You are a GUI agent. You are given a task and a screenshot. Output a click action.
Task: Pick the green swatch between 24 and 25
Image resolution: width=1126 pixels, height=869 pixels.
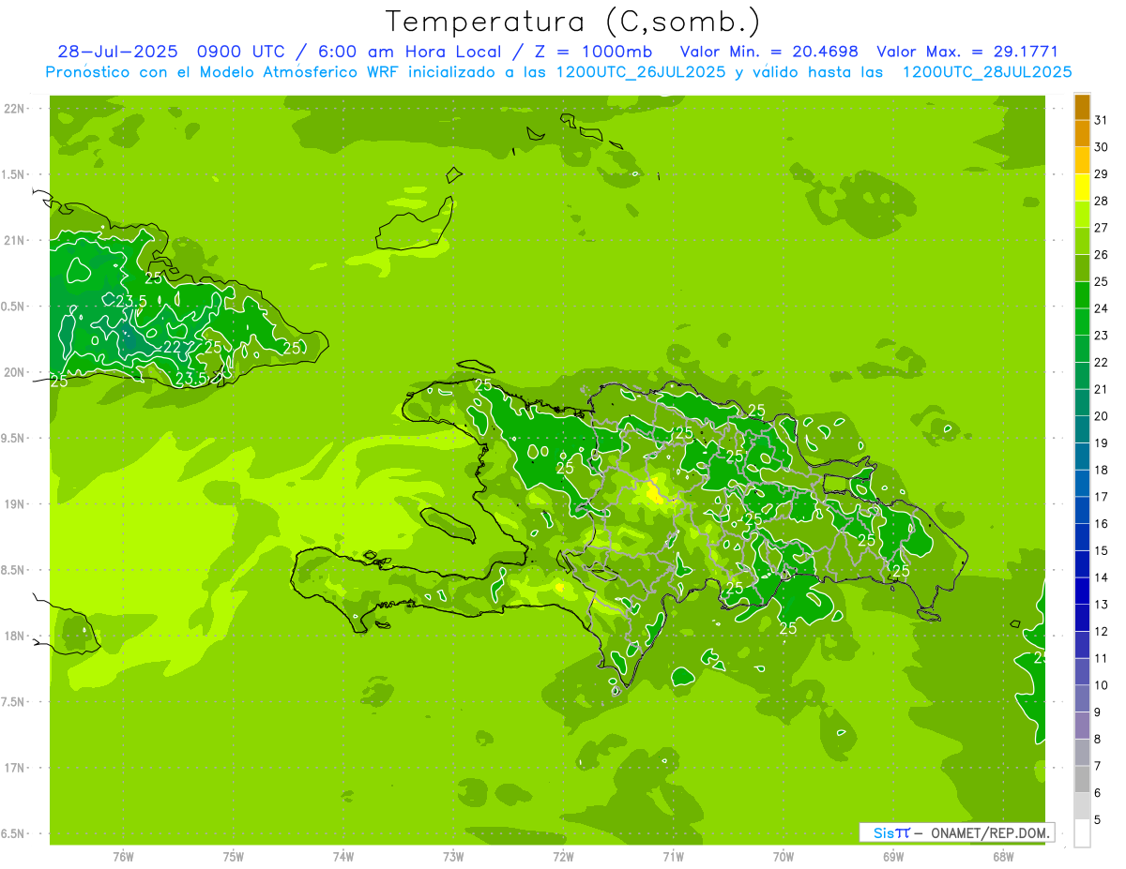(x=1082, y=295)
